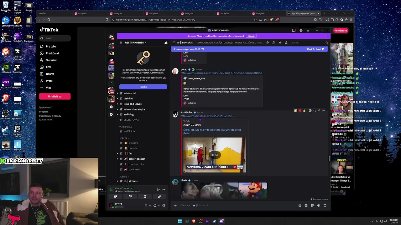Screen dimensions: 401x225
Task: Add the heart reaction on Achtikokot's message
Action: (300, 111)
